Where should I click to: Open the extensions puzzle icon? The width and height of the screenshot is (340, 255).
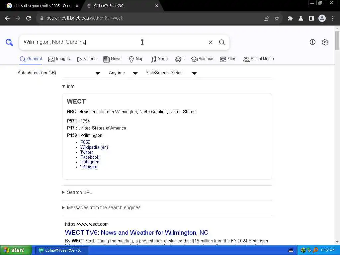coord(290,19)
